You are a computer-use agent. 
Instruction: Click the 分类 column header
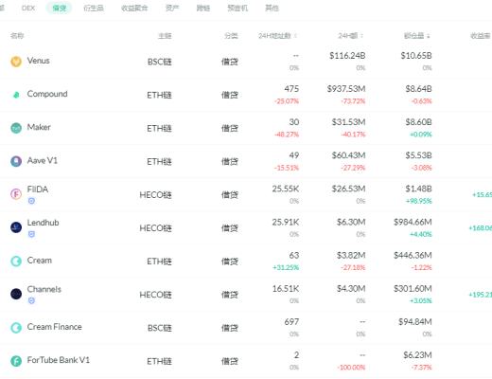pos(231,36)
